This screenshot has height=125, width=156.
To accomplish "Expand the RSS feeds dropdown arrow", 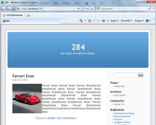I will coord(94,21).
